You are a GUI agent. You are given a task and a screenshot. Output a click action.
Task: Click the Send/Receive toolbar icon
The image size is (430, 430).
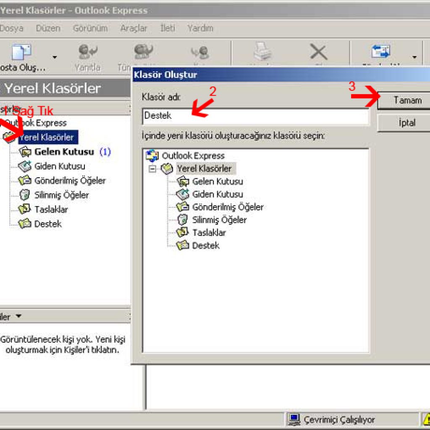[381, 51]
